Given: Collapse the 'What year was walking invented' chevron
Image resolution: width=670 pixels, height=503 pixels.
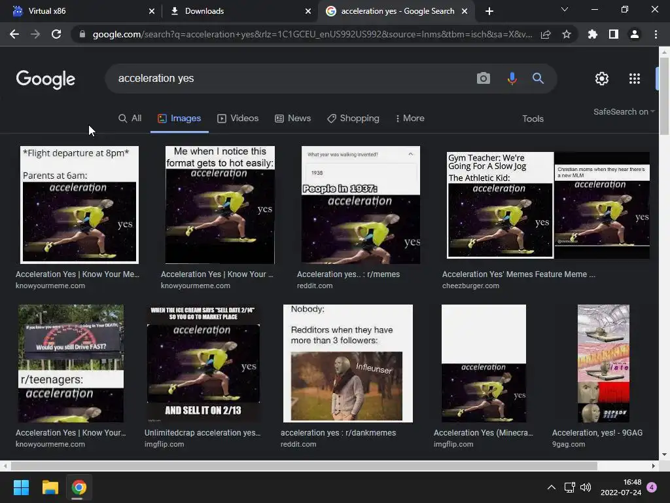Looking at the screenshot, I should pos(411,154).
